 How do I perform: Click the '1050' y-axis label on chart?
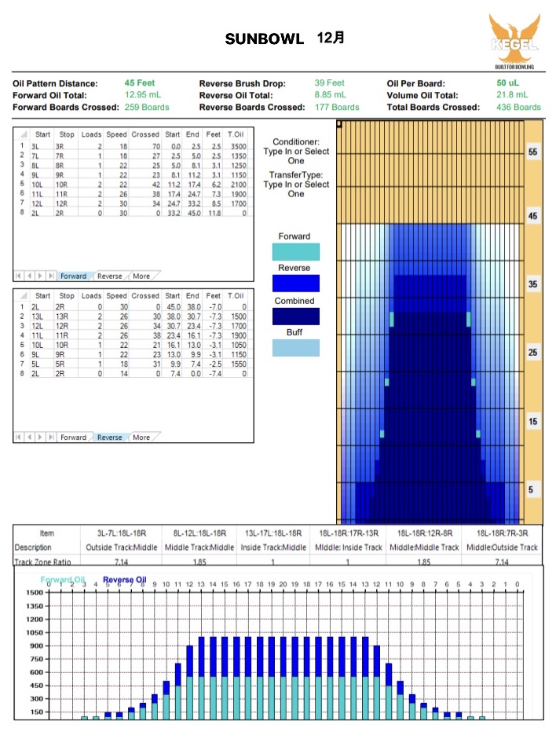click(x=35, y=632)
